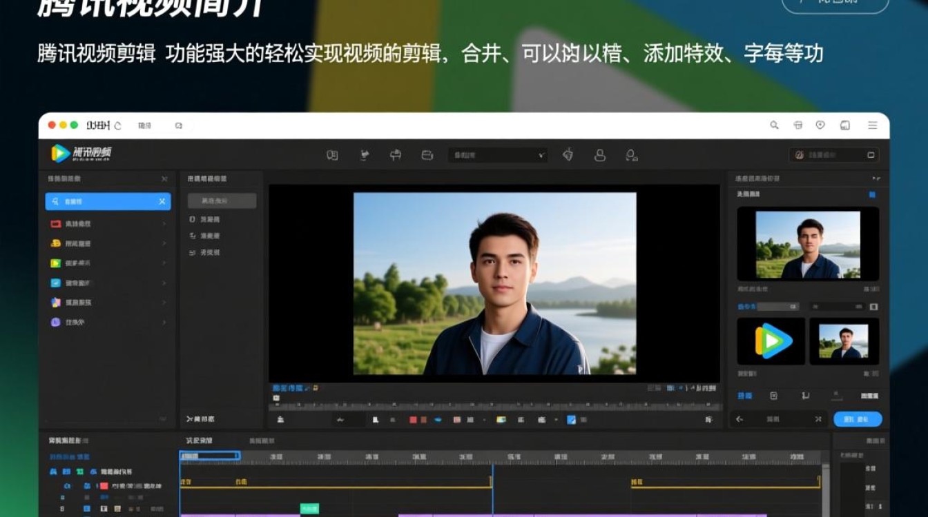Expand the purple-icon category chevron
This screenshot has height=517, width=928.
coord(164,322)
